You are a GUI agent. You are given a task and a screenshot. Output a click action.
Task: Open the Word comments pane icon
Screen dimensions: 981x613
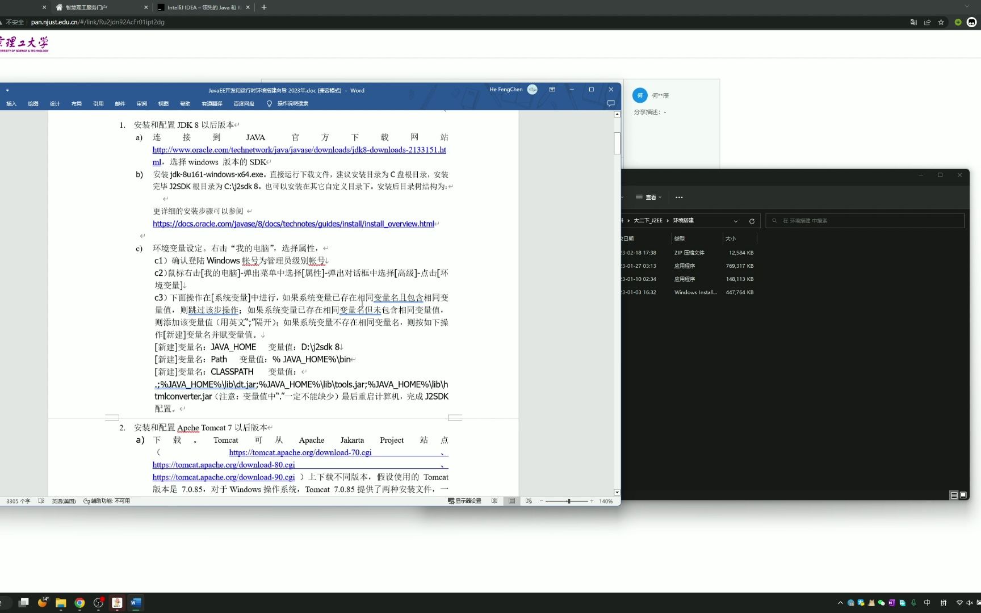pos(611,103)
